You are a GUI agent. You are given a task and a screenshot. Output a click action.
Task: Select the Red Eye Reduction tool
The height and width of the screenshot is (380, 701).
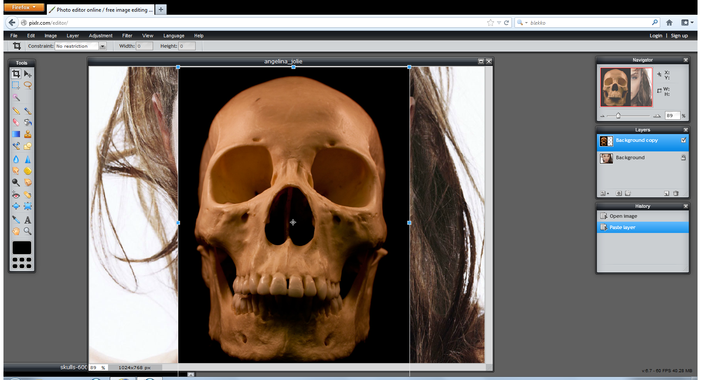tap(16, 195)
